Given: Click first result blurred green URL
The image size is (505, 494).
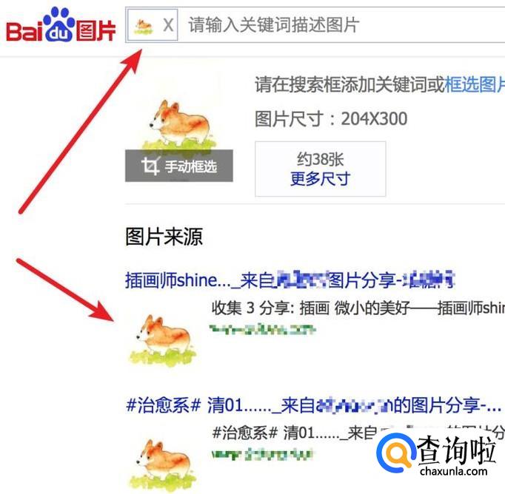Looking at the screenshot, I should coord(262,329).
